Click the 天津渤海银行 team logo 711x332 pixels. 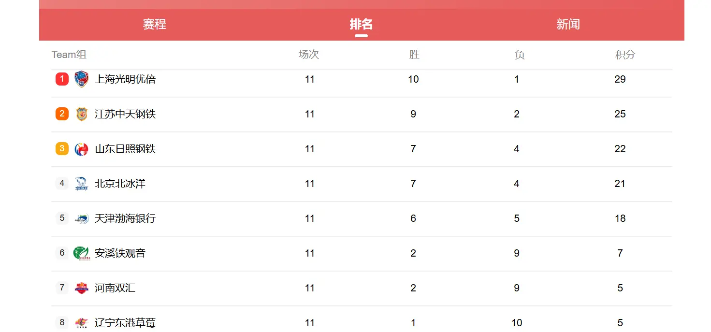tap(82, 218)
